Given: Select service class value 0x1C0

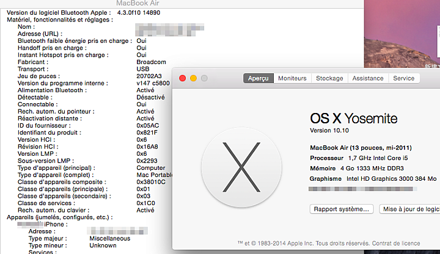Looking at the screenshot, I should tap(146, 203).
